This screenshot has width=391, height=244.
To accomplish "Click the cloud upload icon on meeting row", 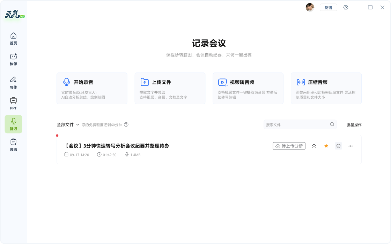I will click(314, 146).
